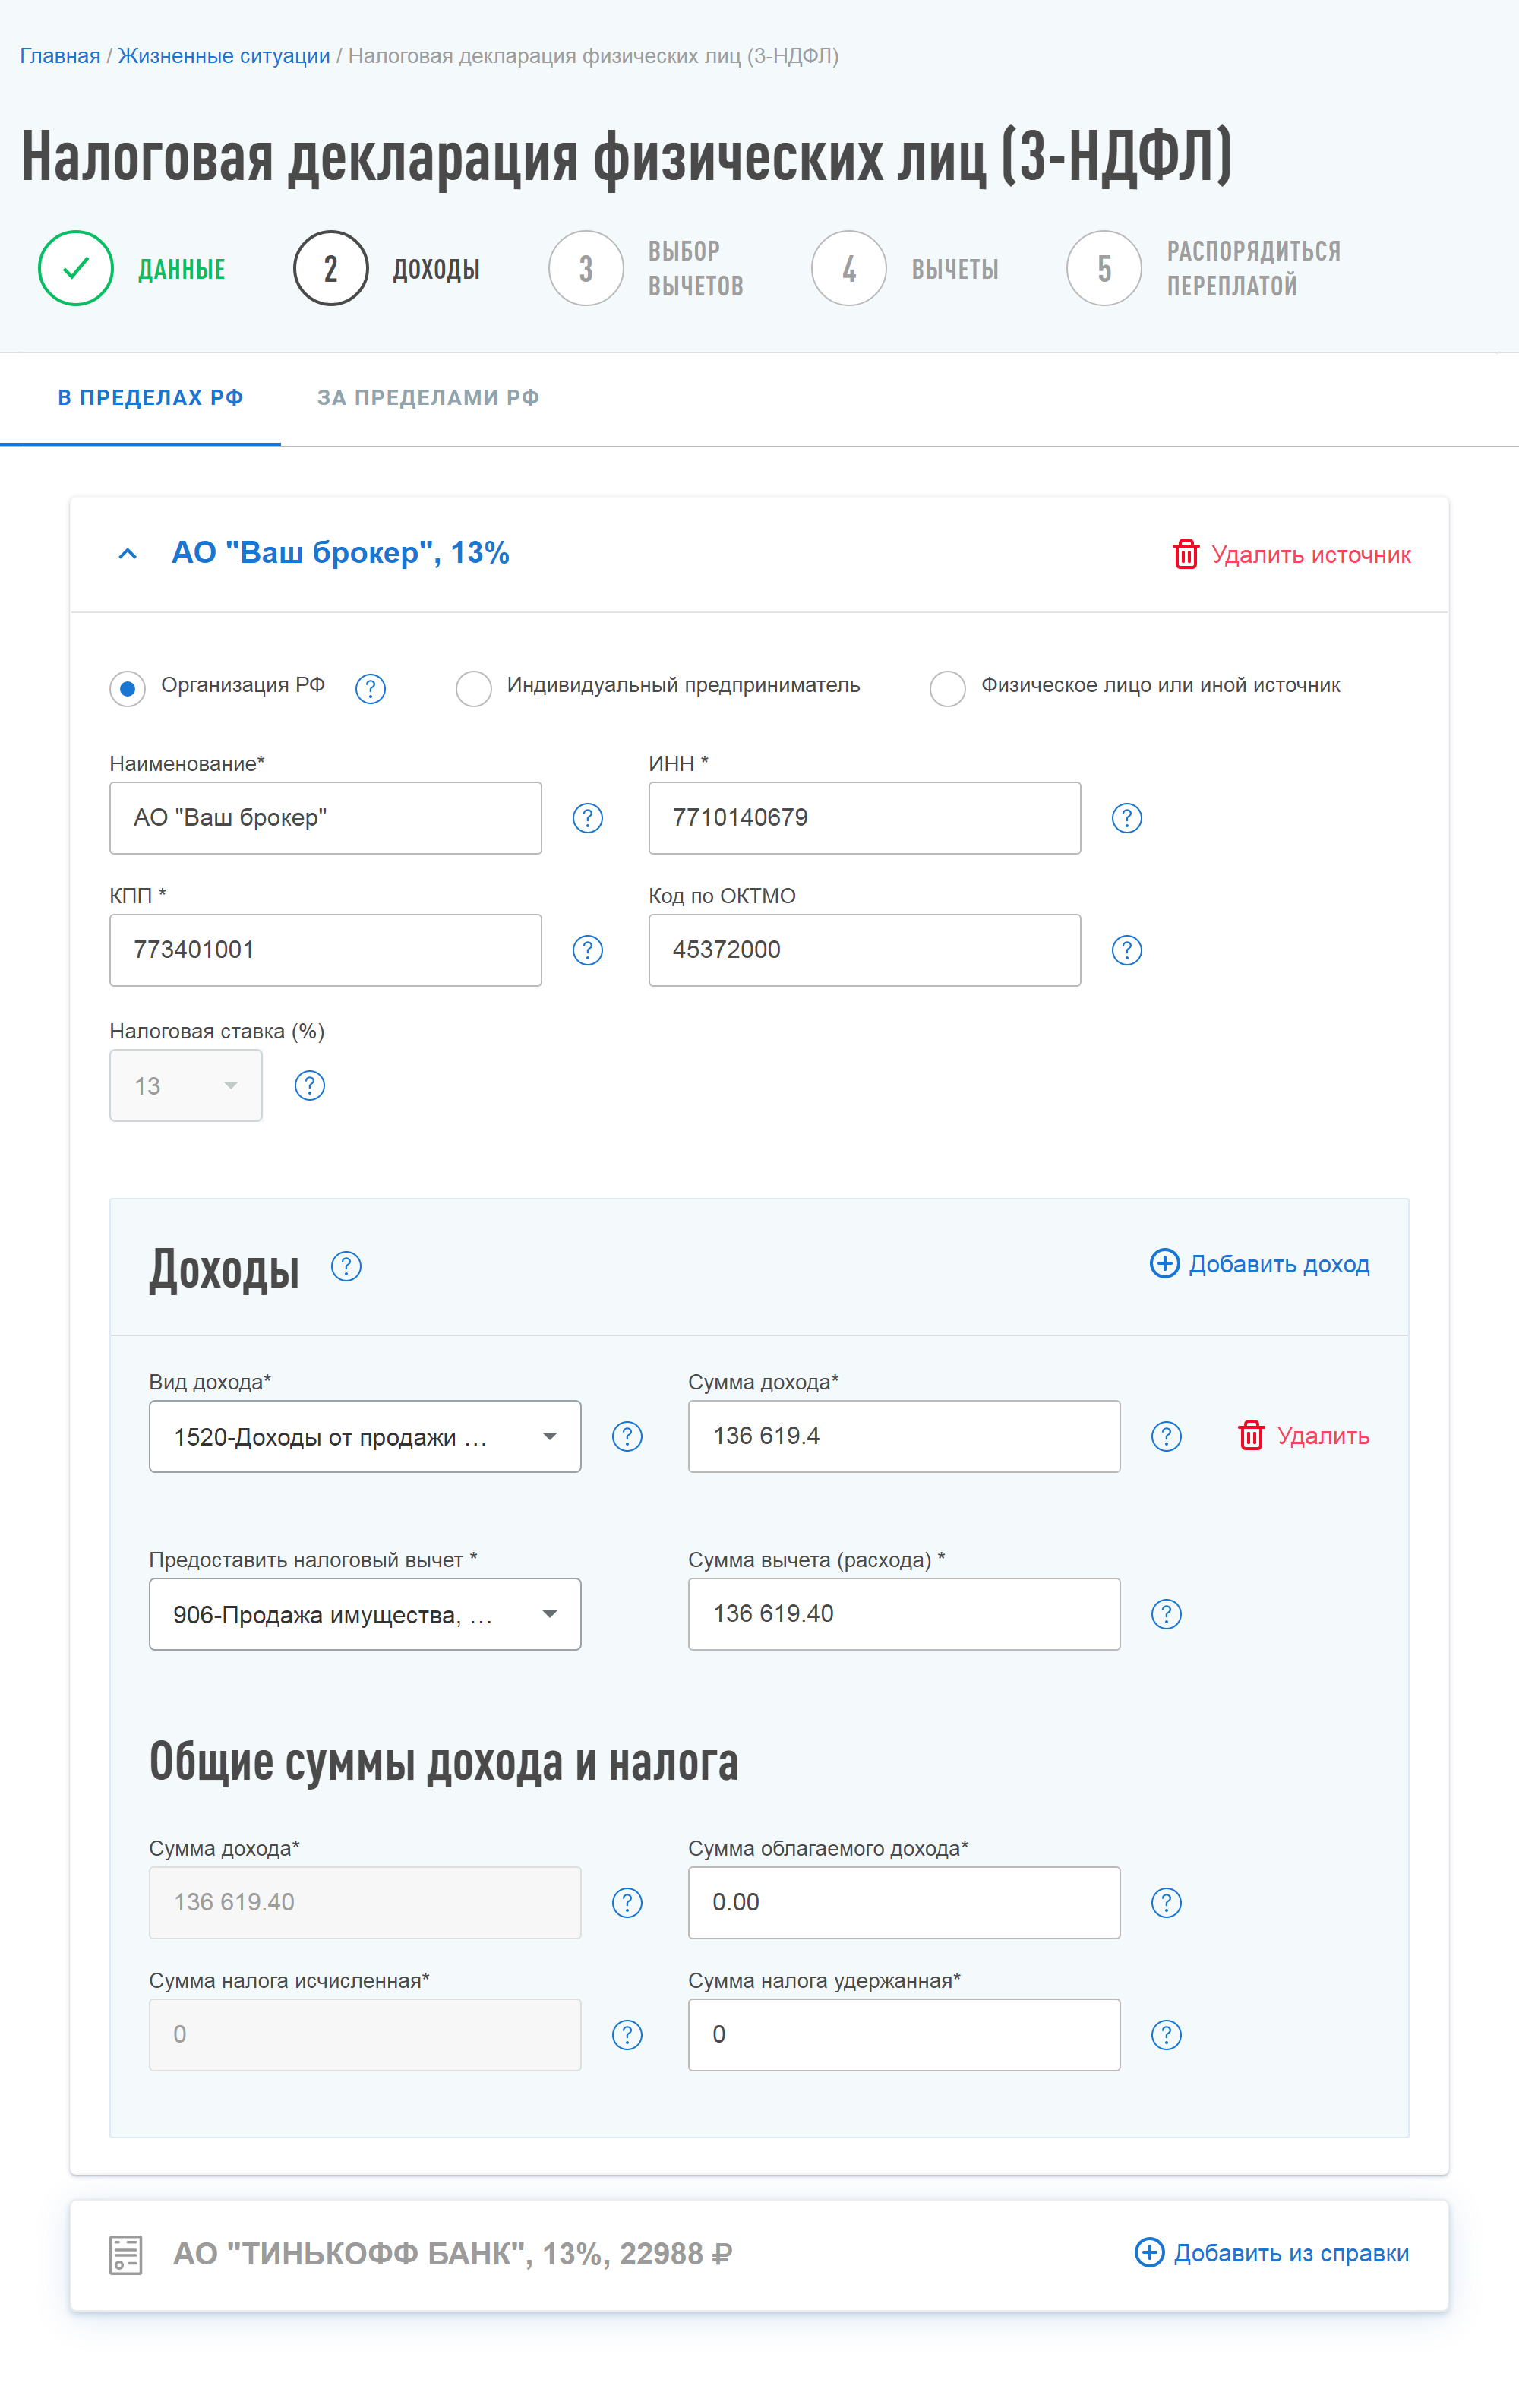Click Сумма дохода input 136 619.4

904,1436
